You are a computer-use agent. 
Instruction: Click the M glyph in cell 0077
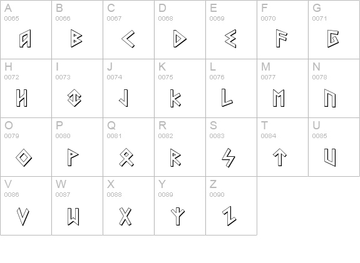point(279,98)
